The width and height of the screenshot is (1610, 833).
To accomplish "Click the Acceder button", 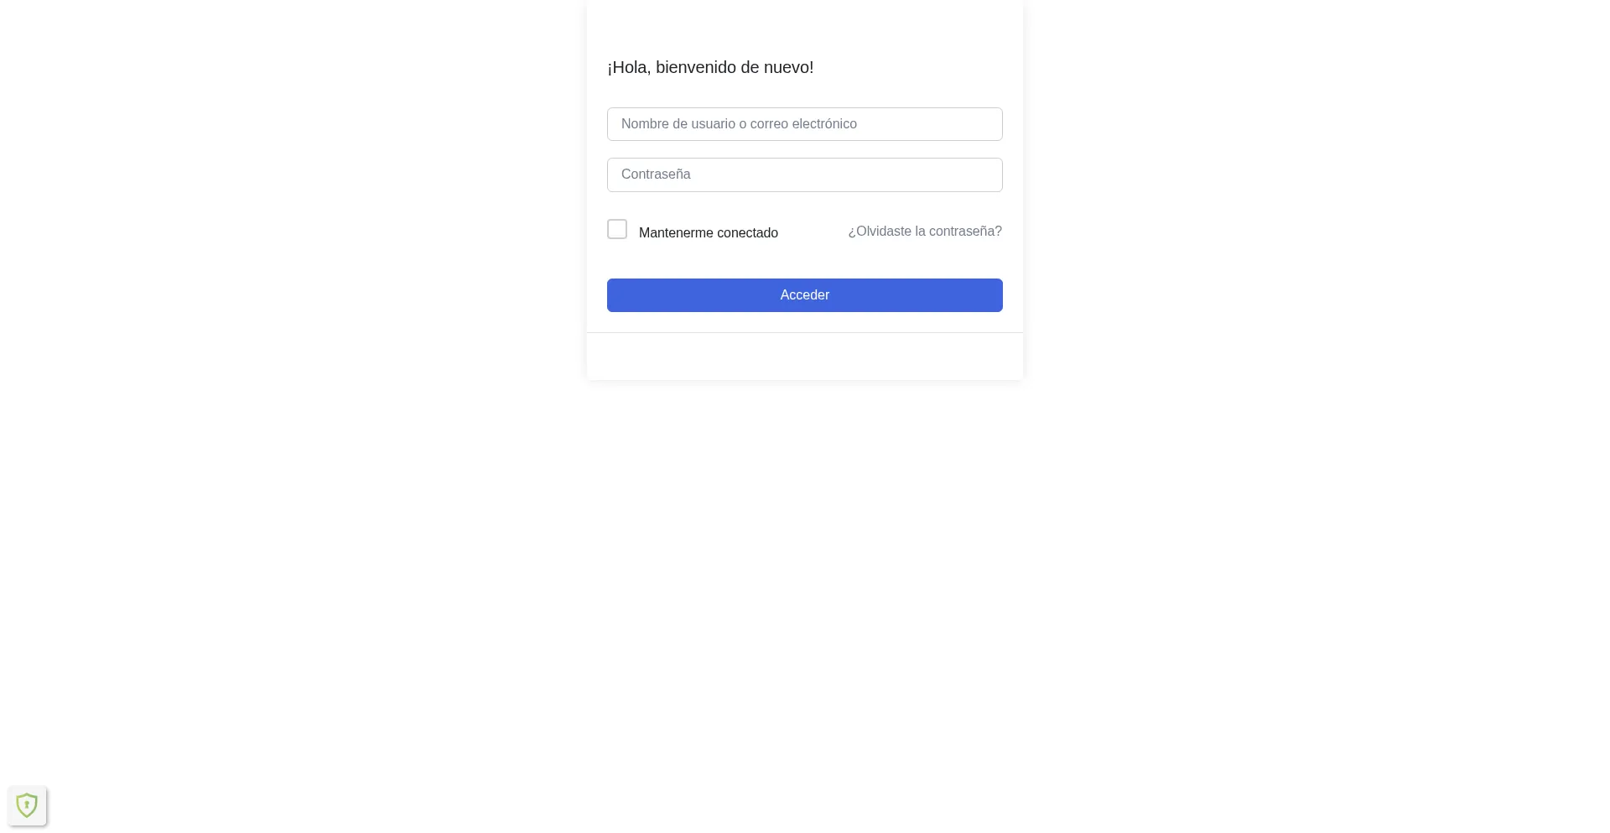I will tap(804, 295).
